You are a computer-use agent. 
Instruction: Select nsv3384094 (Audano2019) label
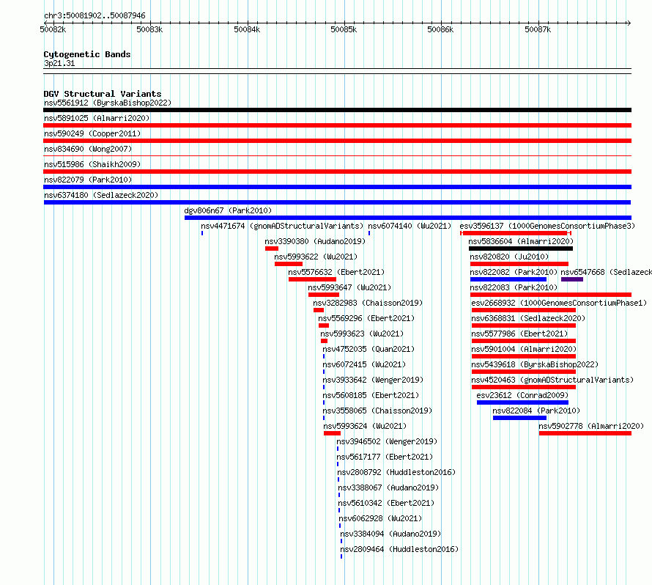[391, 534]
